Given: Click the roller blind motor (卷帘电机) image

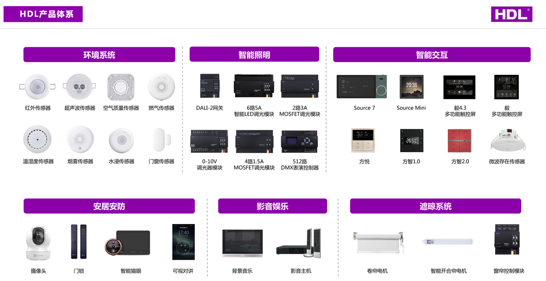Looking at the screenshot, I should (378, 243).
